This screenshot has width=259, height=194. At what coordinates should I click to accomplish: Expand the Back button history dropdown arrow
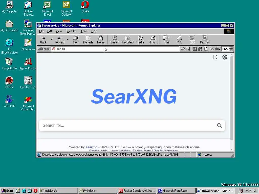51,40
